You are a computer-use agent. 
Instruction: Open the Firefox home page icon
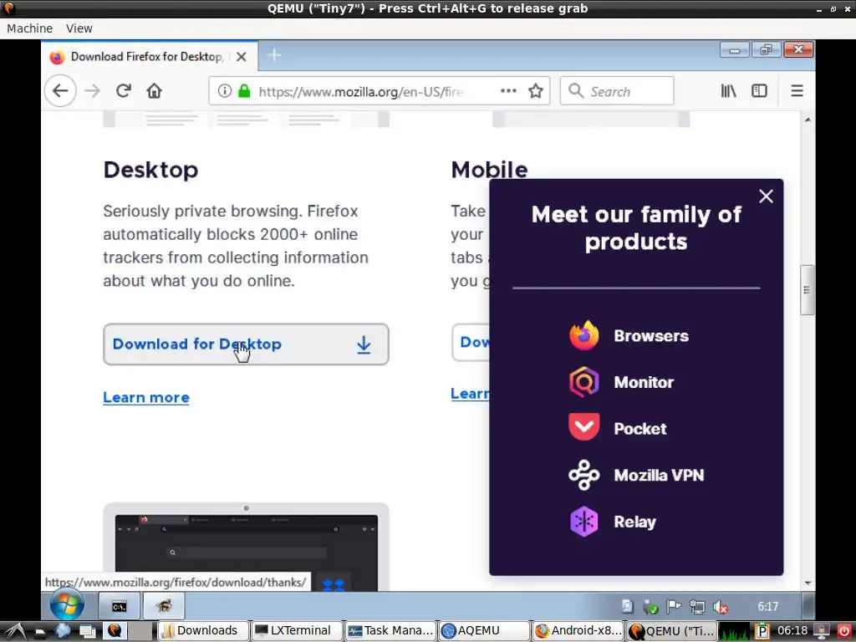(155, 90)
